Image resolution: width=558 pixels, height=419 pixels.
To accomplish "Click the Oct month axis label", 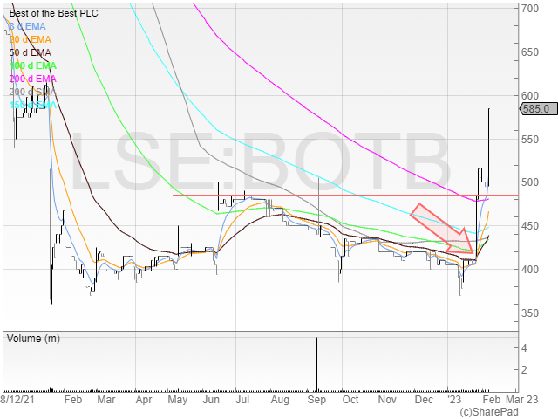I will (x=350, y=400).
